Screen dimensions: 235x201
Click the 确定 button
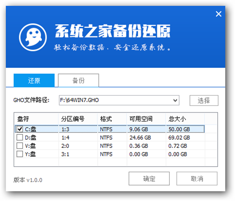point(149,178)
